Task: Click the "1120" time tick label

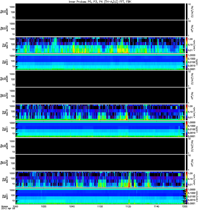Action: (x=128, y=206)
